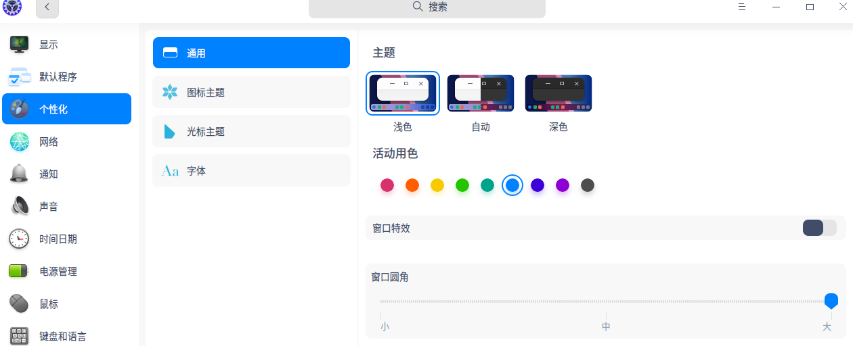Open the 电源管理 battery icon
The width and height of the screenshot is (853, 346).
19,271
